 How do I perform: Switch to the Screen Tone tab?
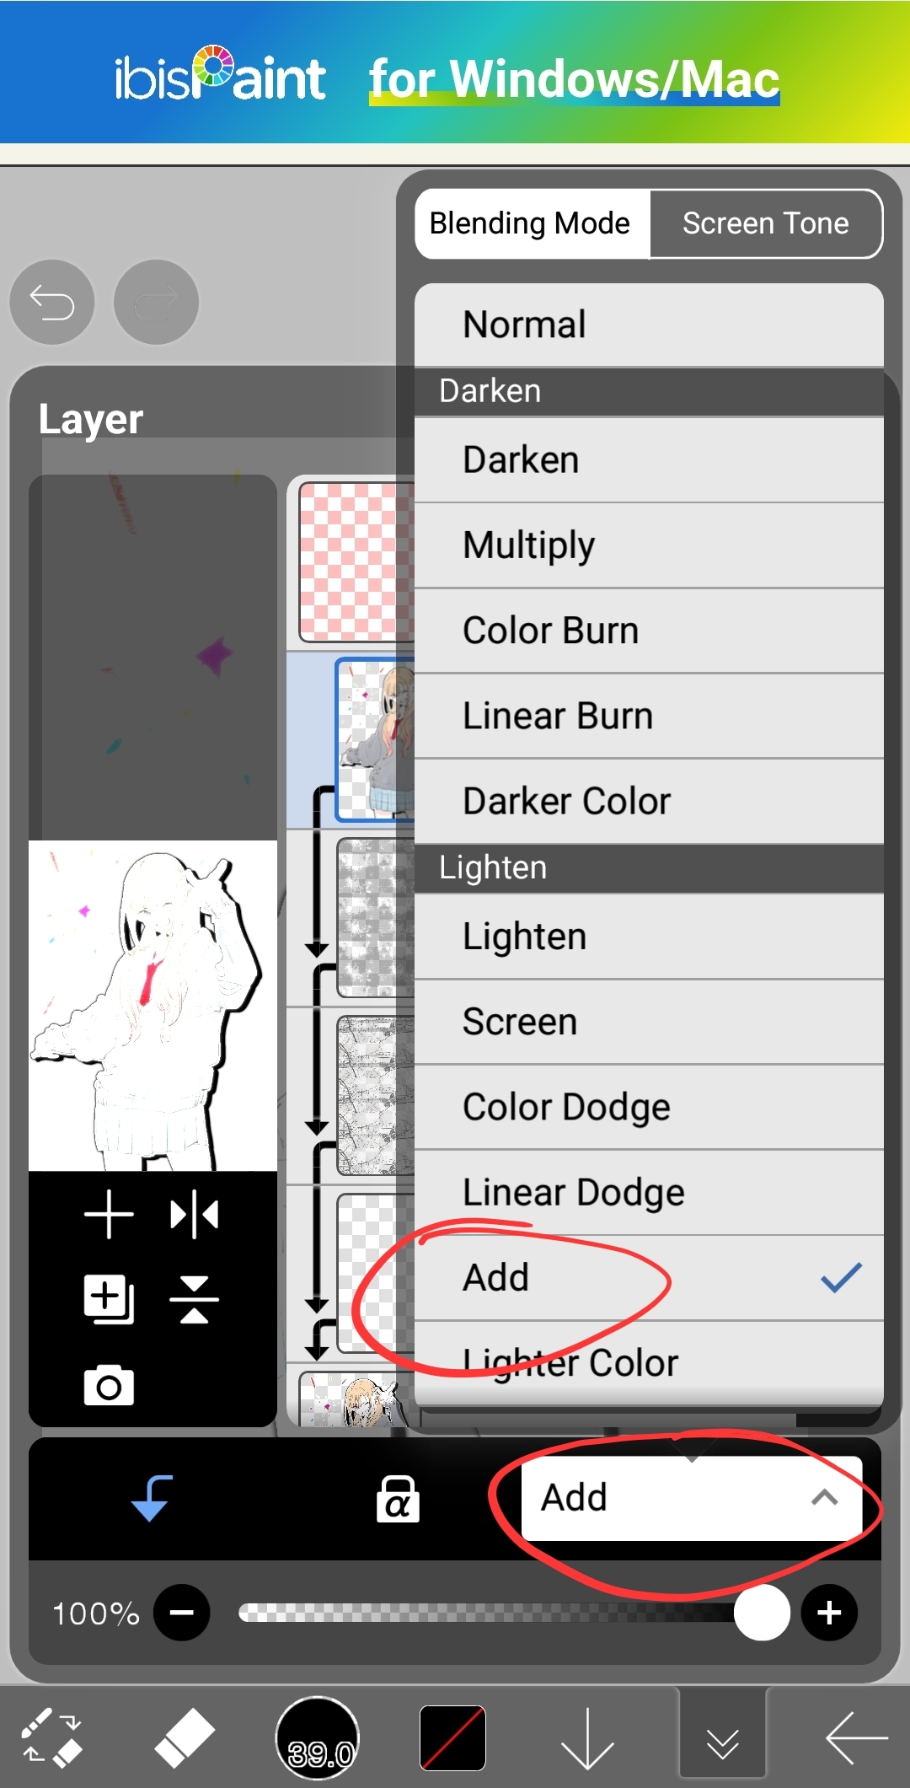[765, 223]
